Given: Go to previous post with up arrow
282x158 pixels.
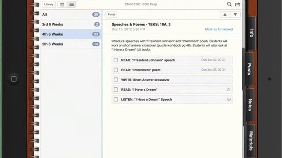Looking at the screenshot, I should click(x=225, y=14).
